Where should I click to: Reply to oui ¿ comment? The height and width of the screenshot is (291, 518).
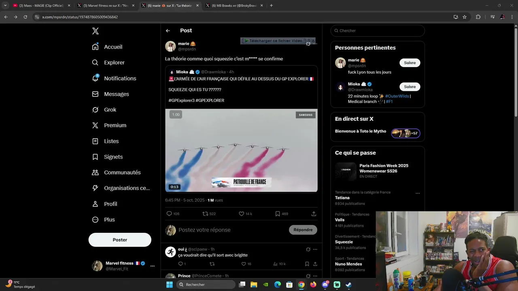click(x=182, y=264)
